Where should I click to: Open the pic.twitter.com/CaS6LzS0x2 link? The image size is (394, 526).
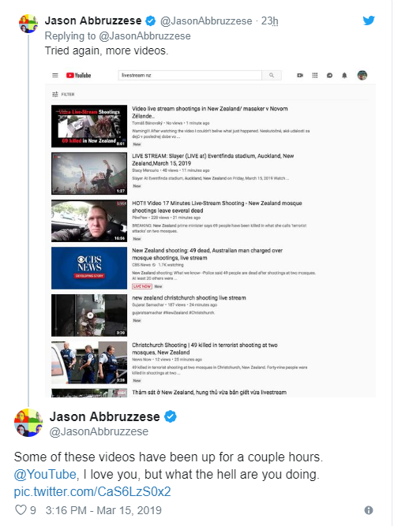pos(92,492)
